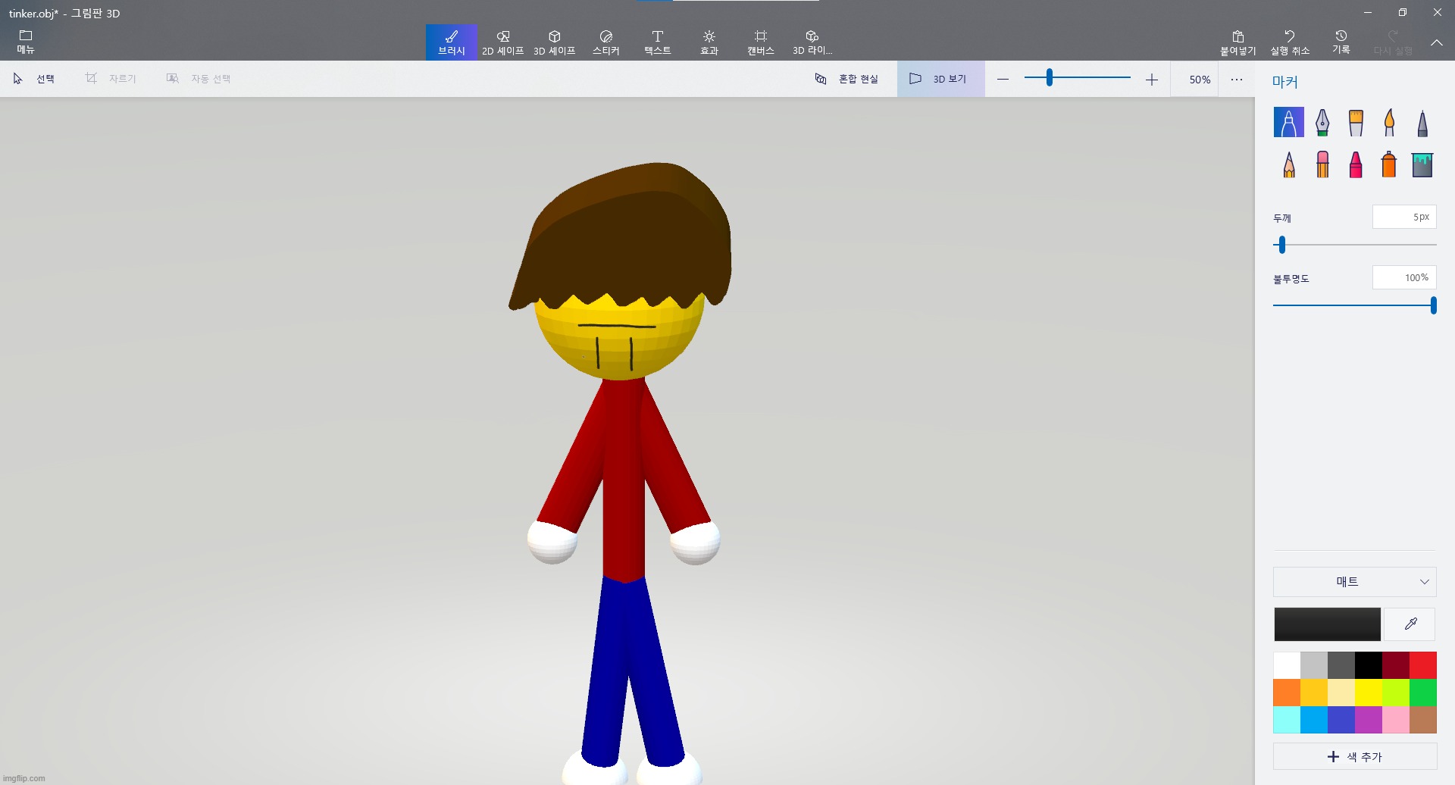Viewport: 1455px width, 785px height.
Task: Pick the gold color swatch
Action: click(1314, 693)
